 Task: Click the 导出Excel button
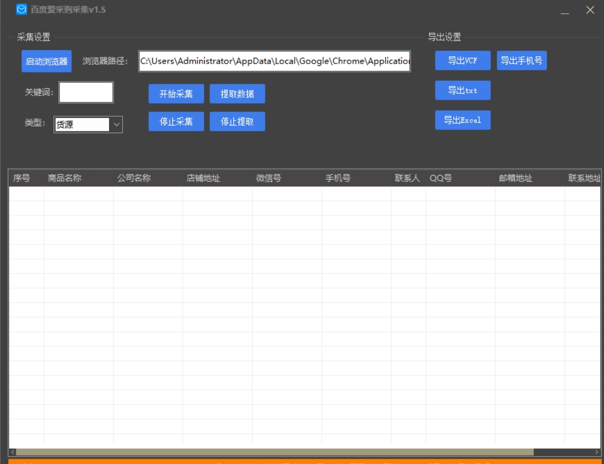[x=463, y=120]
